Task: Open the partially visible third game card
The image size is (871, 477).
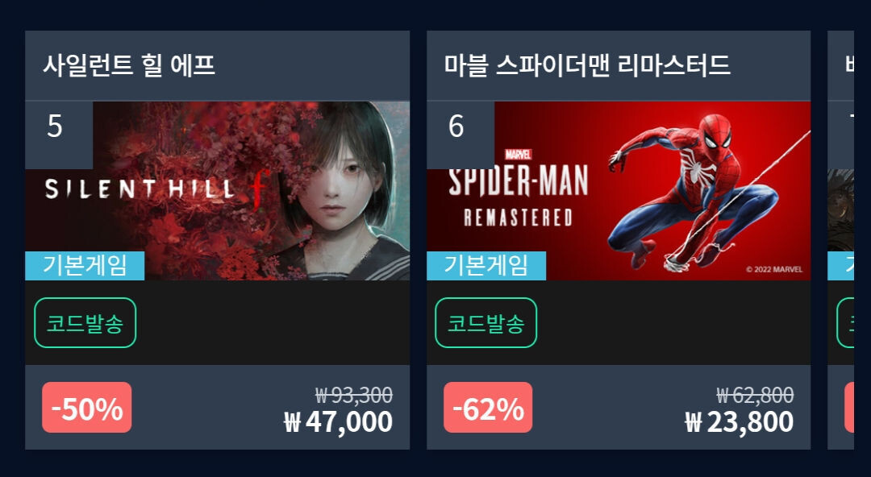Action: [x=841, y=240]
